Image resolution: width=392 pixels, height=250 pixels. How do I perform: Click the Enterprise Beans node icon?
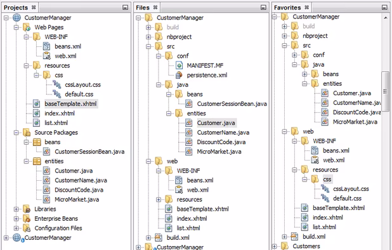[x=27, y=218]
